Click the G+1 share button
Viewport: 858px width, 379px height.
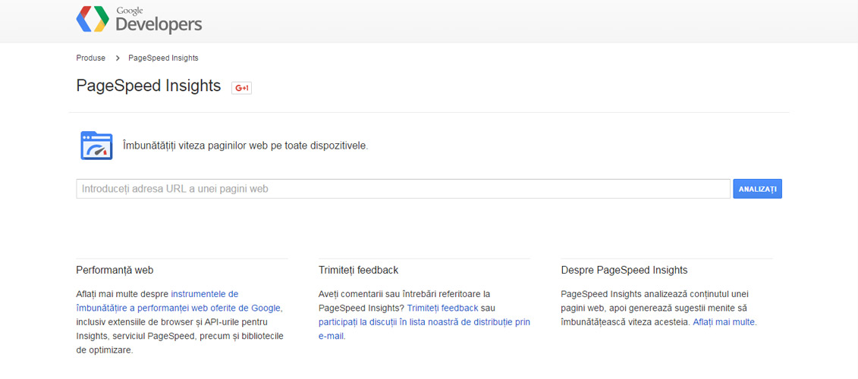click(x=241, y=88)
